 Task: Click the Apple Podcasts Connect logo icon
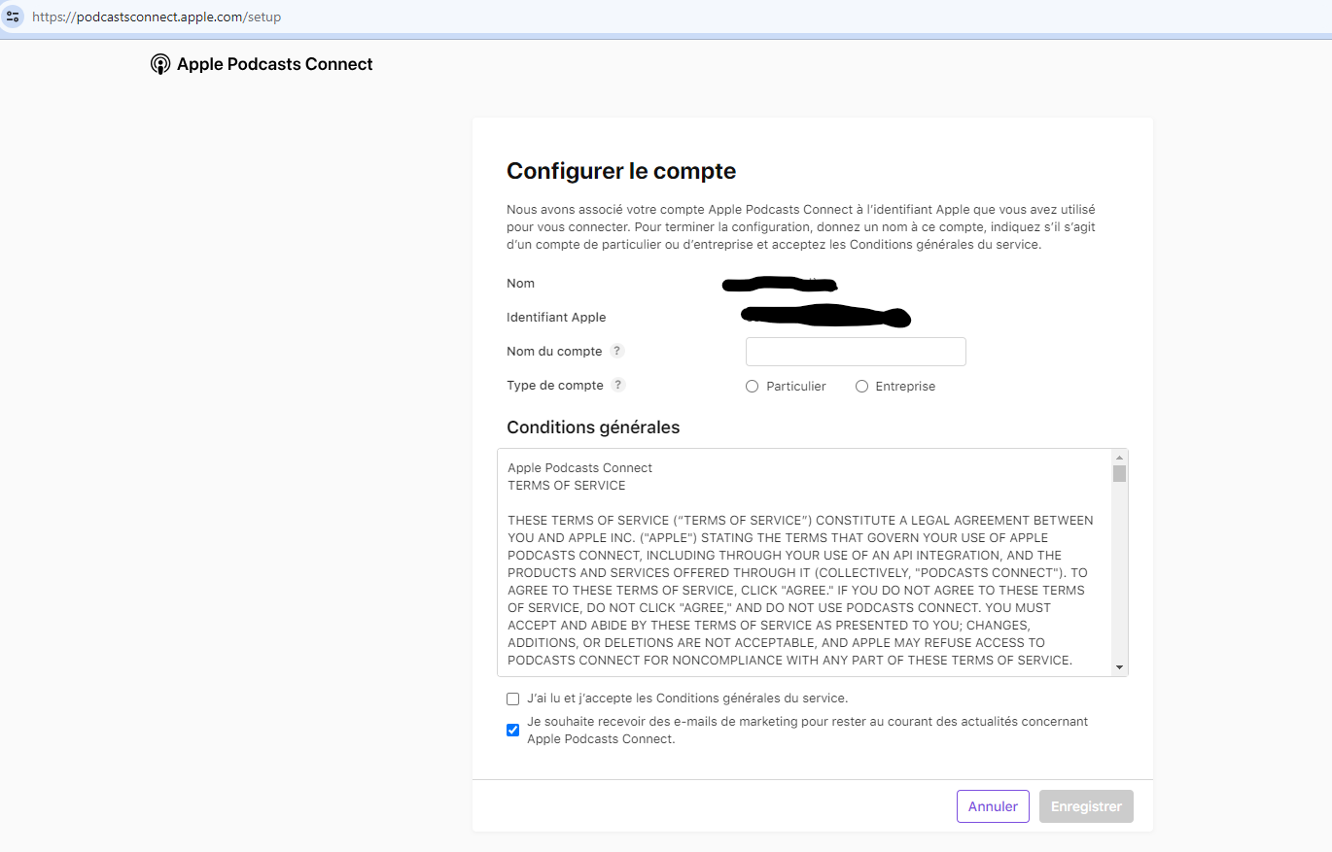coord(160,65)
